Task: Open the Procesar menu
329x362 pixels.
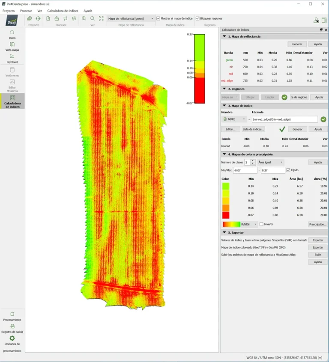Action: (x=26, y=11)
